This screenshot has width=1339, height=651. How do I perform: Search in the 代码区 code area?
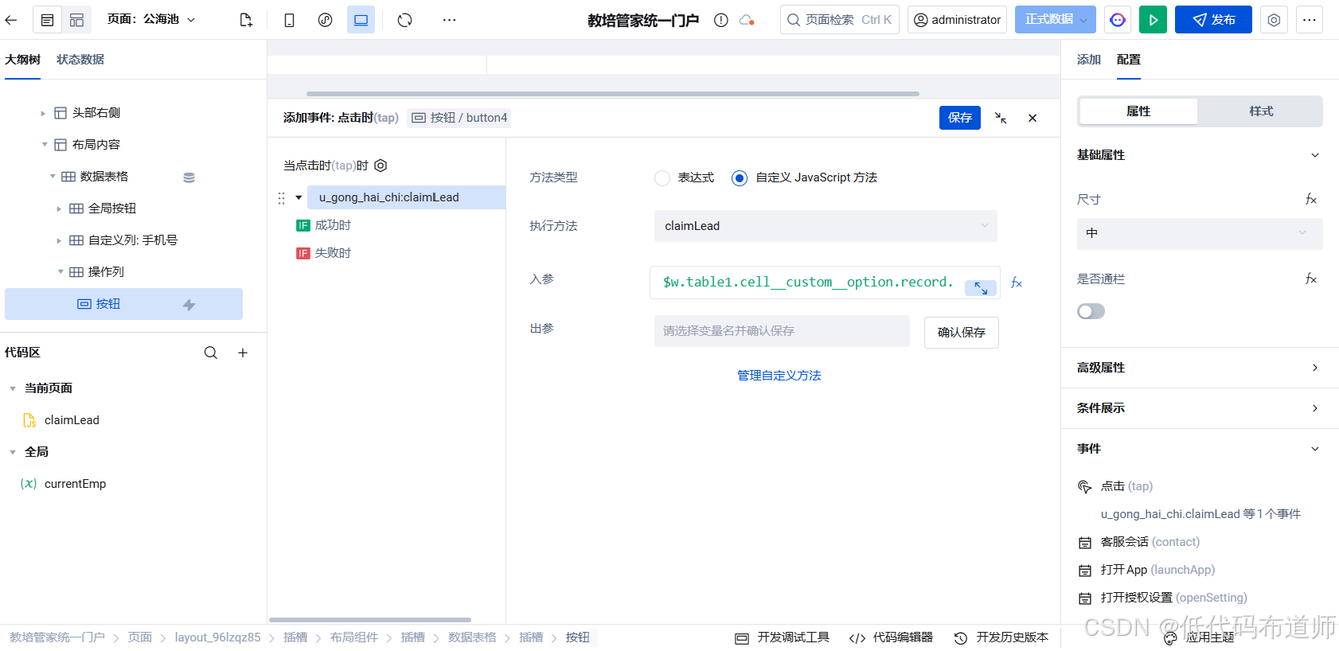[211, 353]
